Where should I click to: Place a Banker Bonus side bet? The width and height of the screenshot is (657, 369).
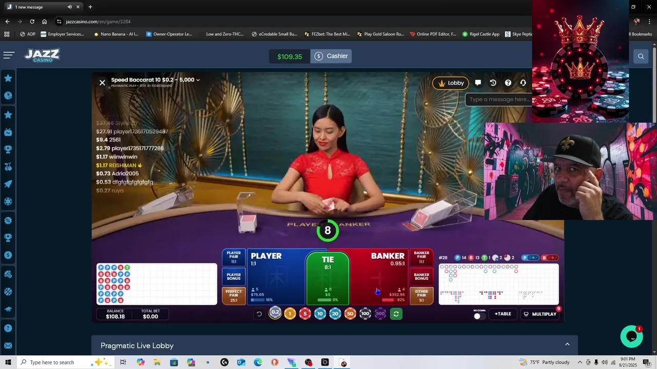pos(421,276)
